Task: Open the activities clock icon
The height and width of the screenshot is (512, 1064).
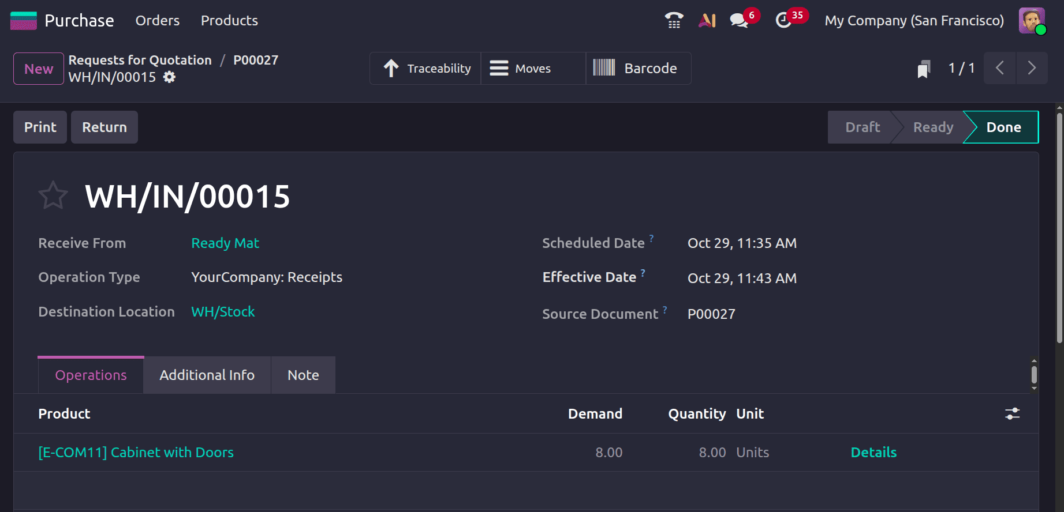Action: [x=783, y=21]
